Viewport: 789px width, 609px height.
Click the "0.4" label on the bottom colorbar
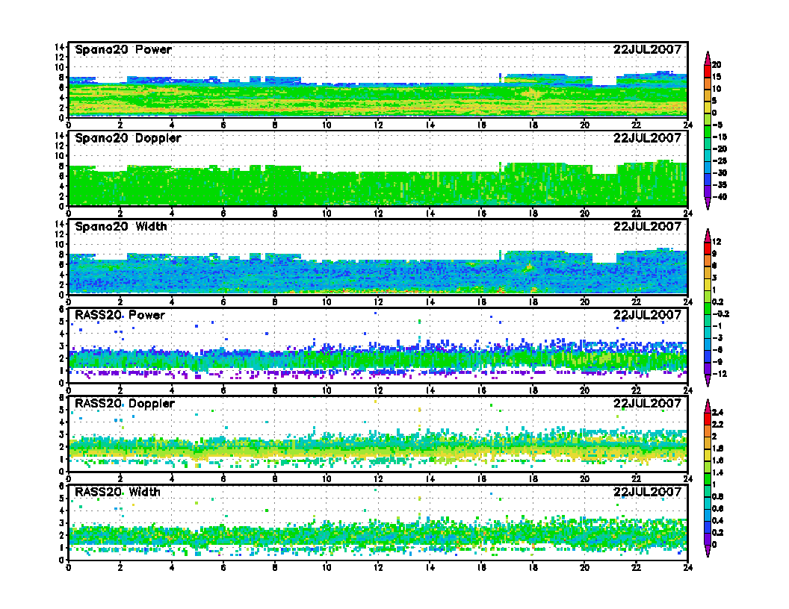click(x=718, y=521)
